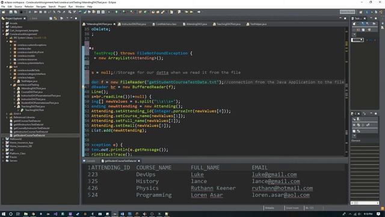
Task: Click the right panel horizontal scrollbar
Action: (x=365, y=203)
